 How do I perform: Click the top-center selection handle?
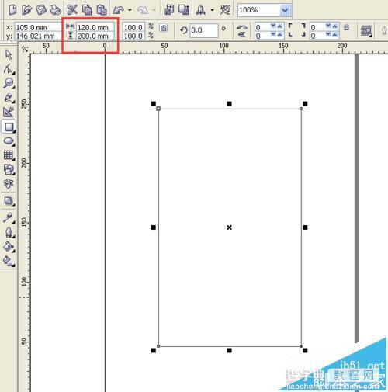(229, 104)
